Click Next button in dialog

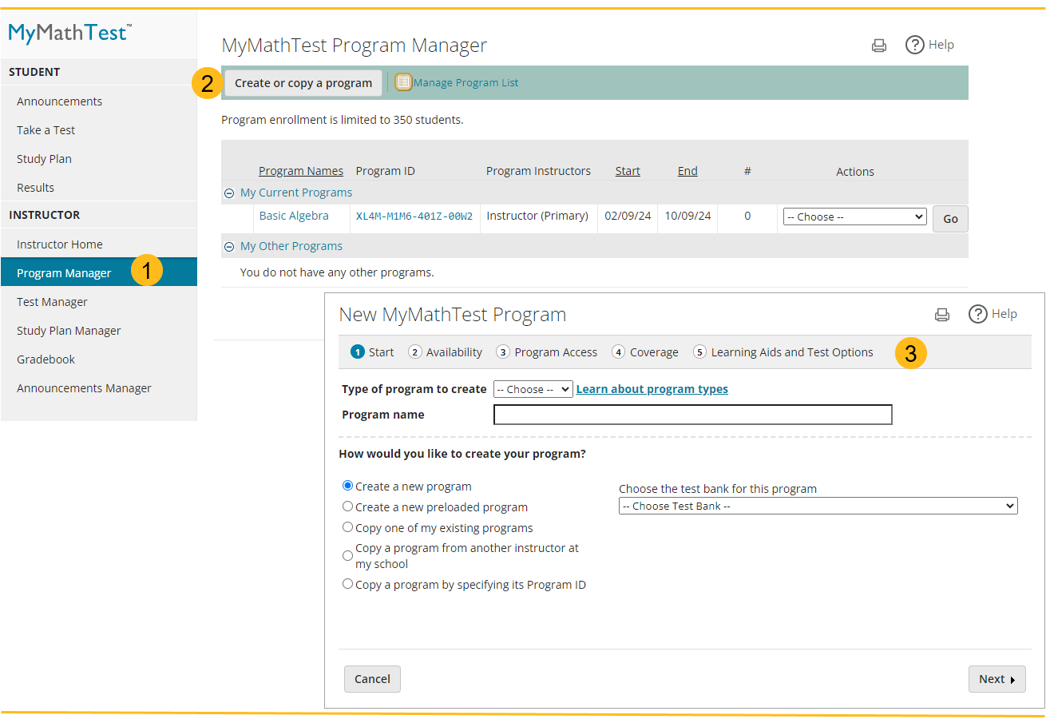996,679
